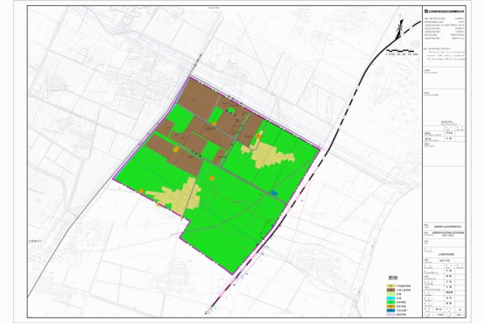Screen dimensions: 485x324
Task: Select the yellow village area in the southwest
Action: point(176,196)
